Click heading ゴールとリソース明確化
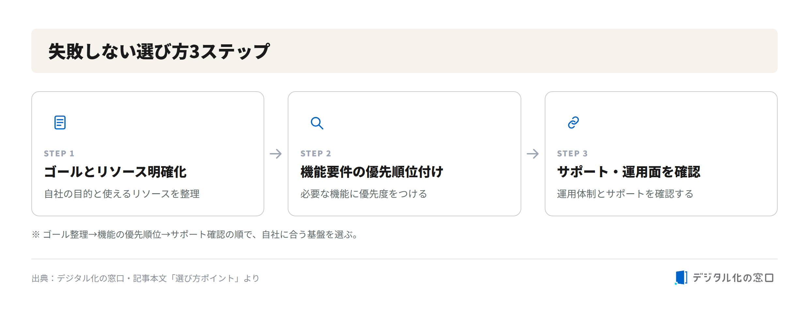809x316 pixels. click(x=115, y=172)
